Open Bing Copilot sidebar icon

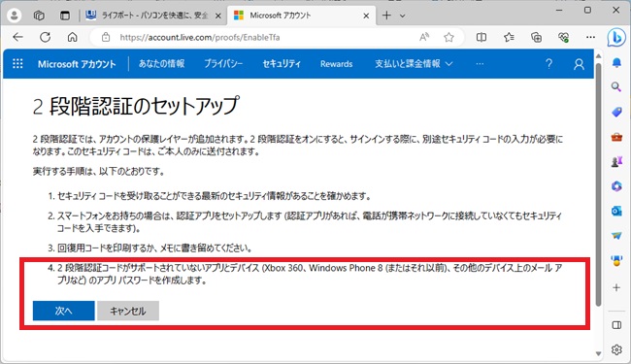tap(616, 38)
